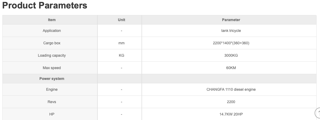Click the partially visible circular icon at right edge
320x120 pixels.
[318, 113]
